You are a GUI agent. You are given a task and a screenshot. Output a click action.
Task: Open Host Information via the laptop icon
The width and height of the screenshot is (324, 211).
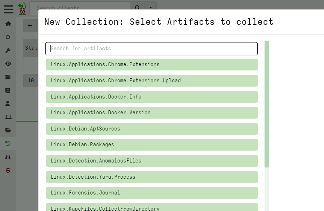pyautogui.click(x=8, y=116)
